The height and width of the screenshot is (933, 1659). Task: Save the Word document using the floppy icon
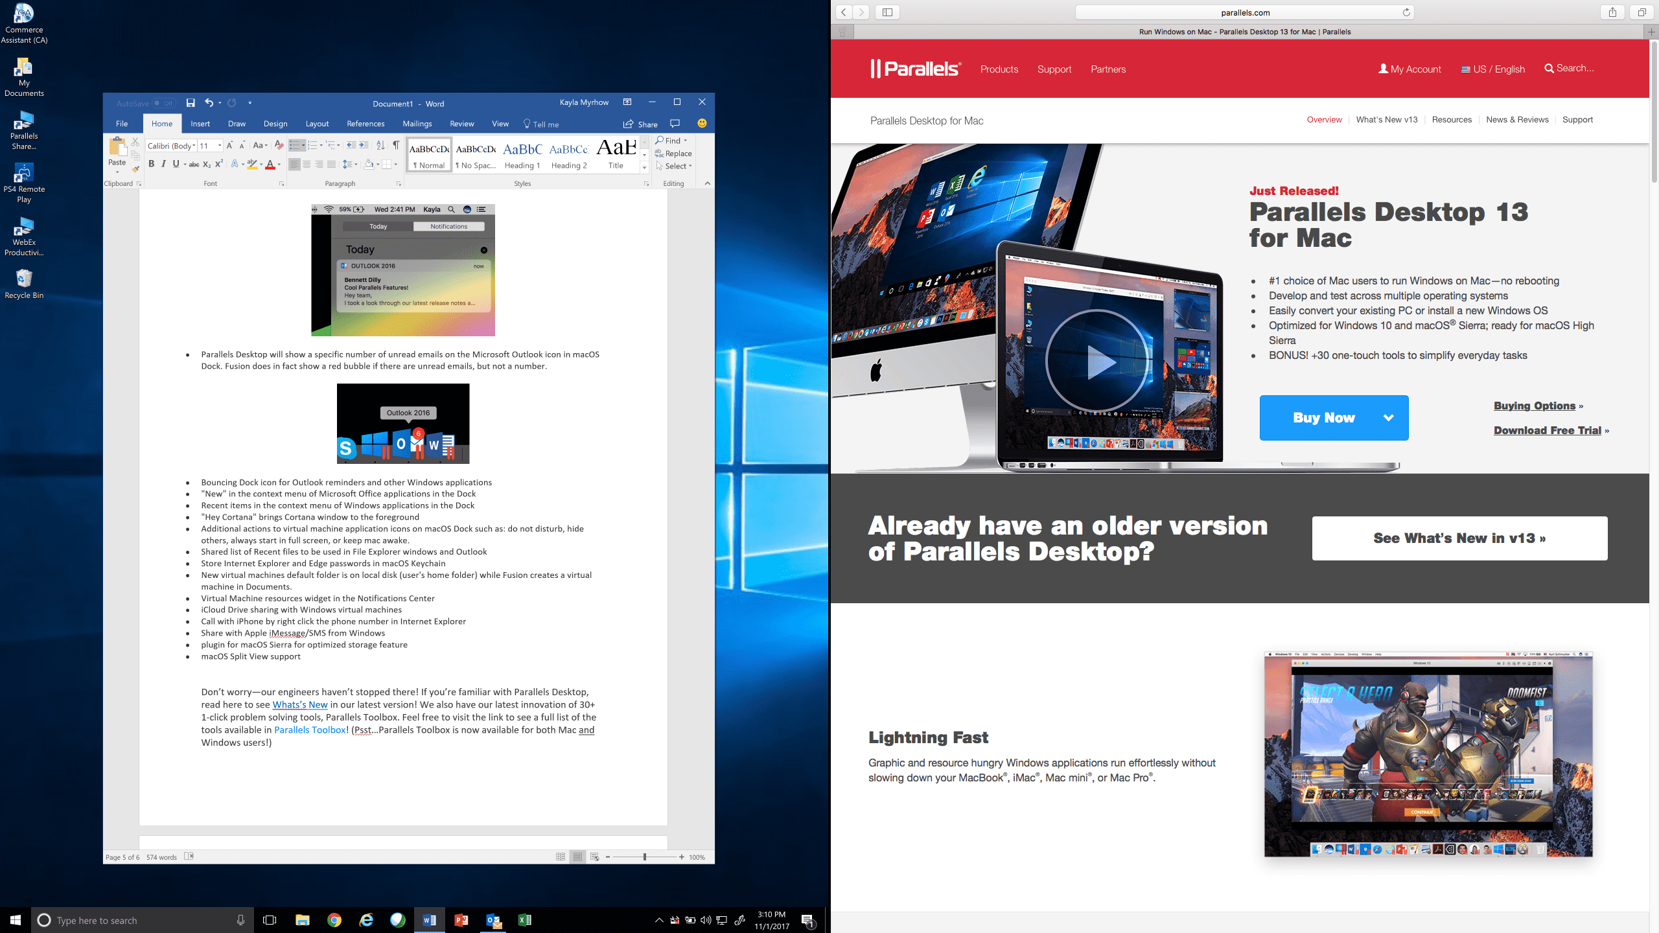click(191, 103)
